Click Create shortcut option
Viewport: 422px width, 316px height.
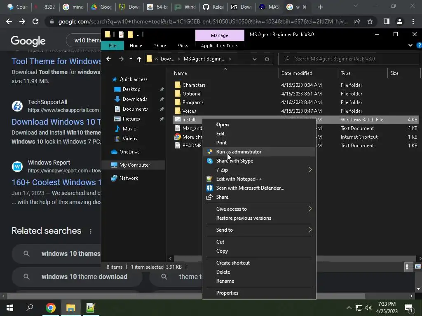(259, 263)
